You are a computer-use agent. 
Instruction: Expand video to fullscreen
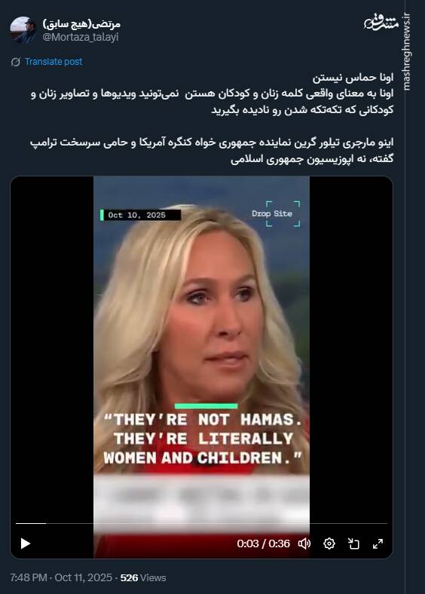pyautogui.click(x=378, y=543)
